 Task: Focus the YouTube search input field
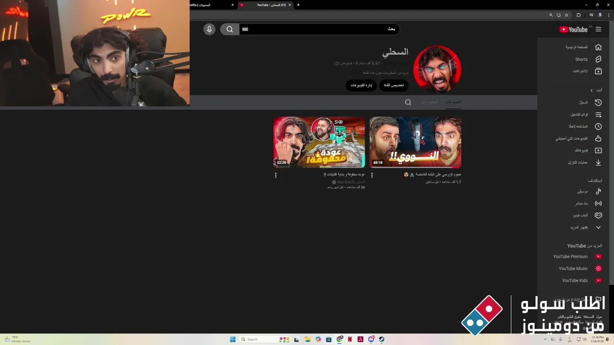point(319,29)
